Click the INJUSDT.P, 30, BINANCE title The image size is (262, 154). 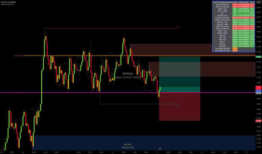pos(8,2)
